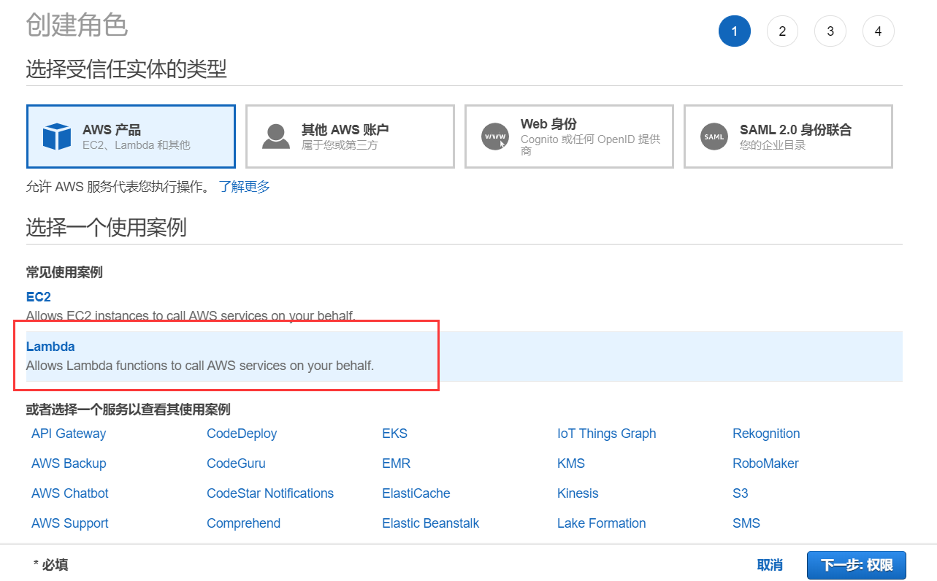Select AWS Chatbot service

[x=70, y=493]
